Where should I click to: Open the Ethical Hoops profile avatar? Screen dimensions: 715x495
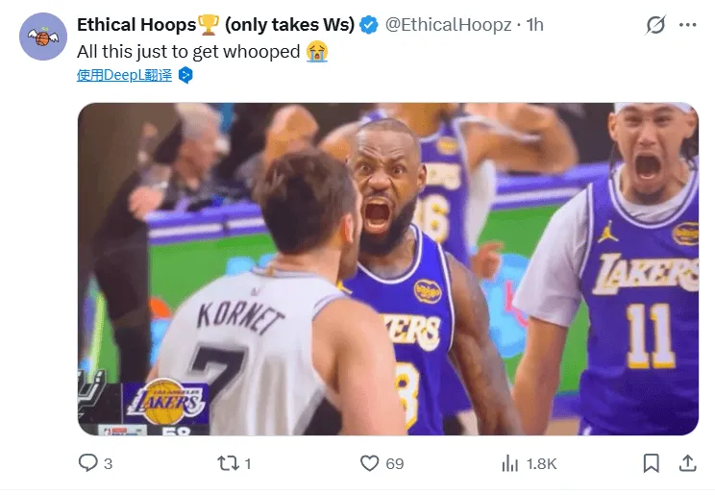pos(43,37)
